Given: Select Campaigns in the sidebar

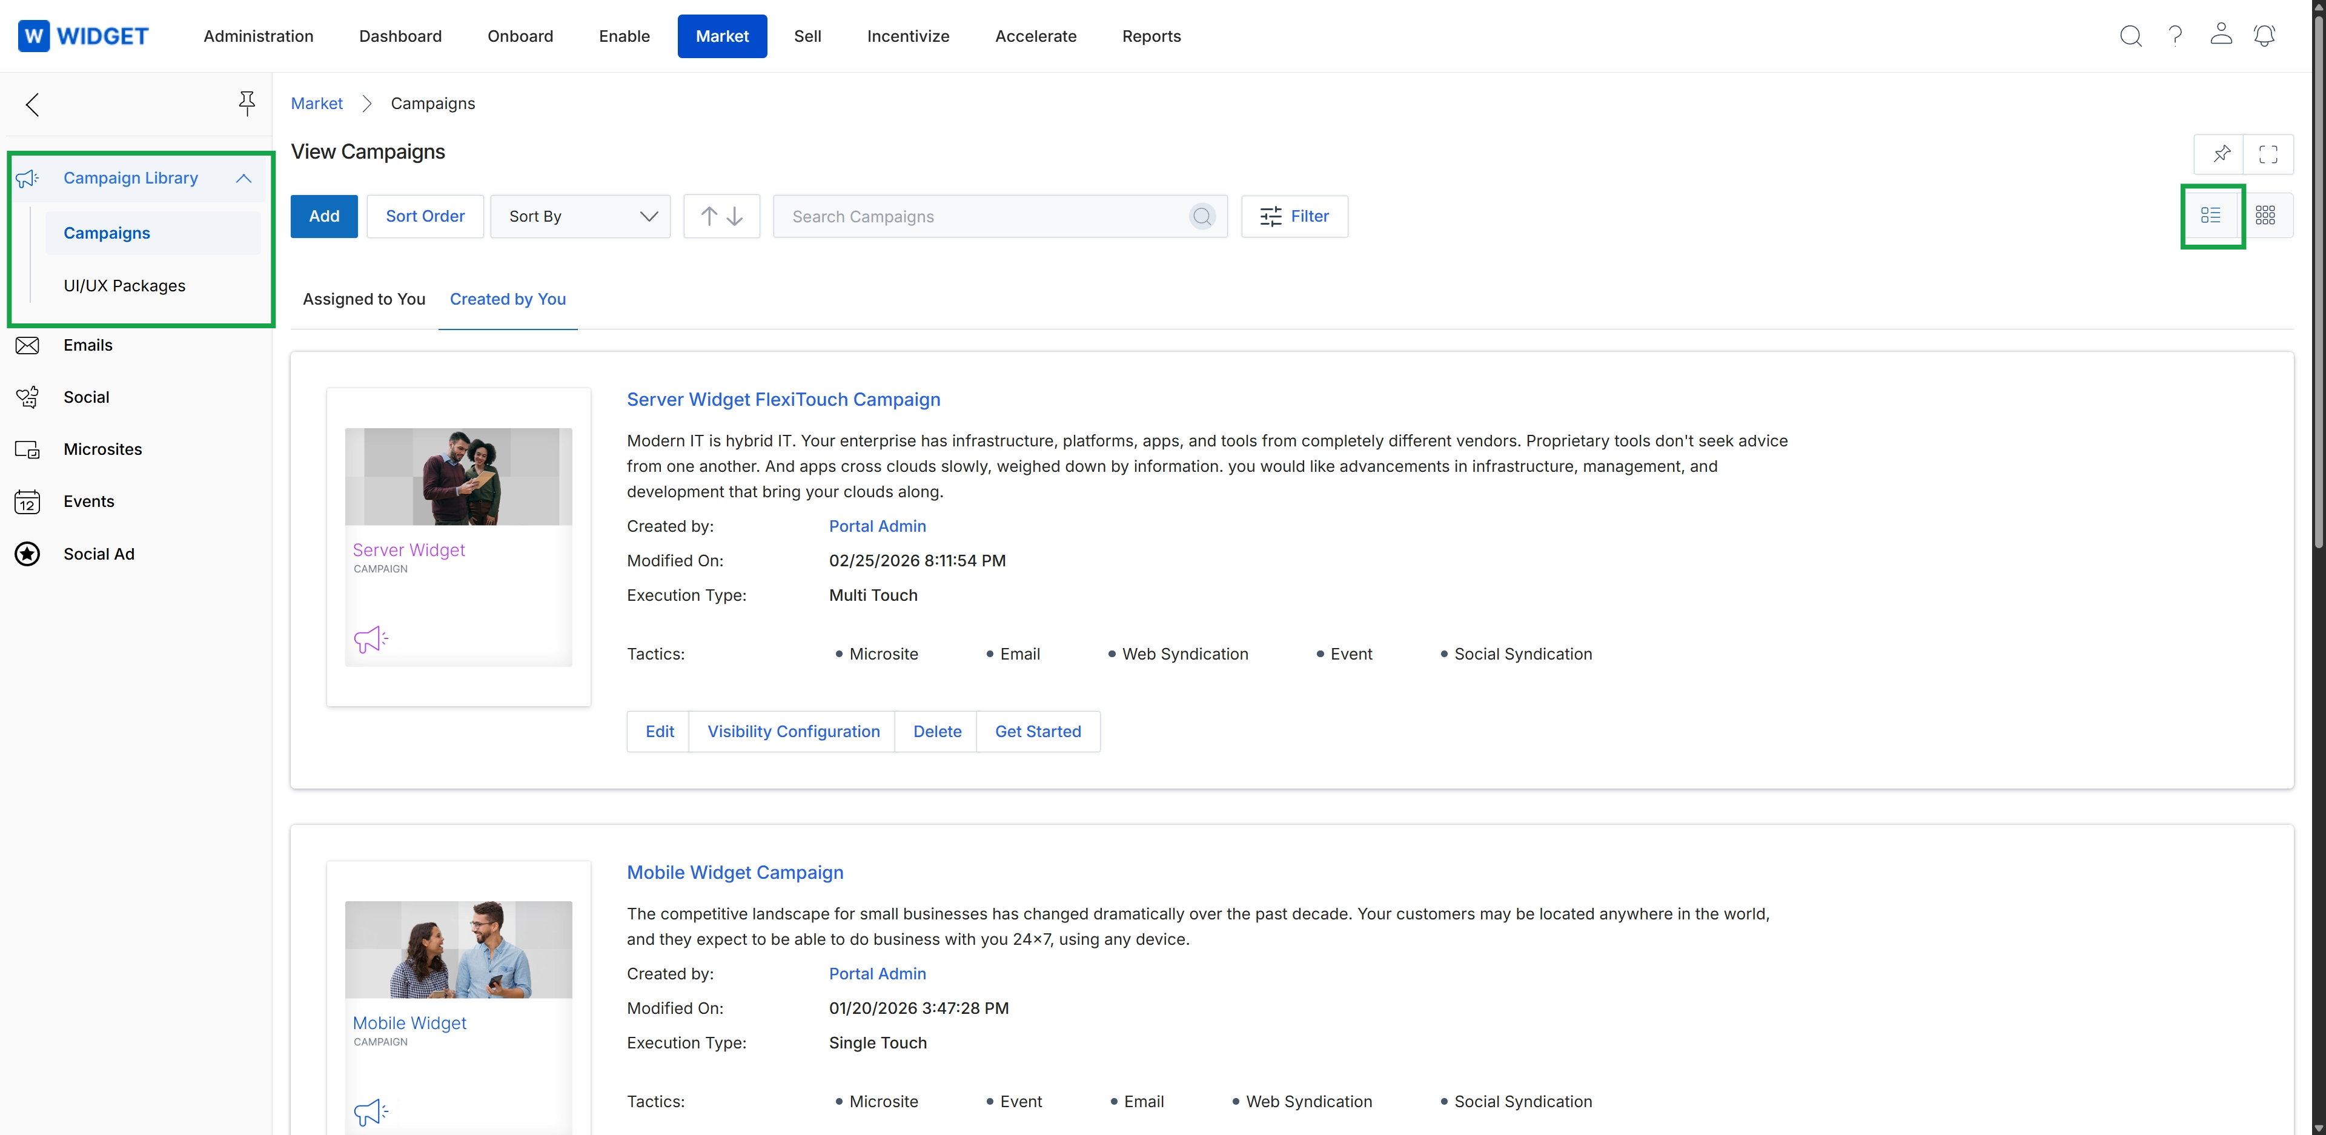Looking at the screenshot, I should (153, 233).
